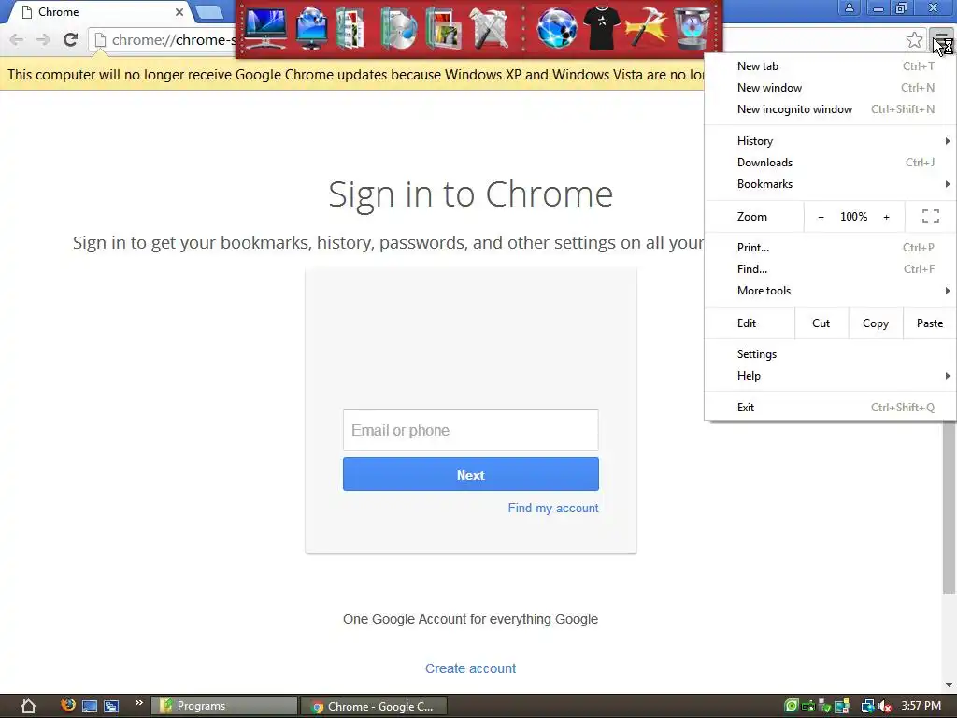The image size is (957, 718).
Task: Click the muted volume tray icon
Action: tap(886, 707)
